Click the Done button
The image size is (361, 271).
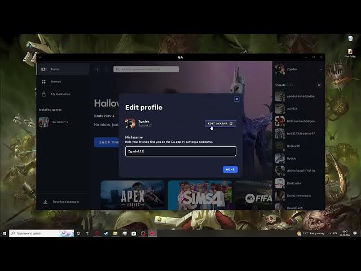pyautogui.click(x=230, y=169)
